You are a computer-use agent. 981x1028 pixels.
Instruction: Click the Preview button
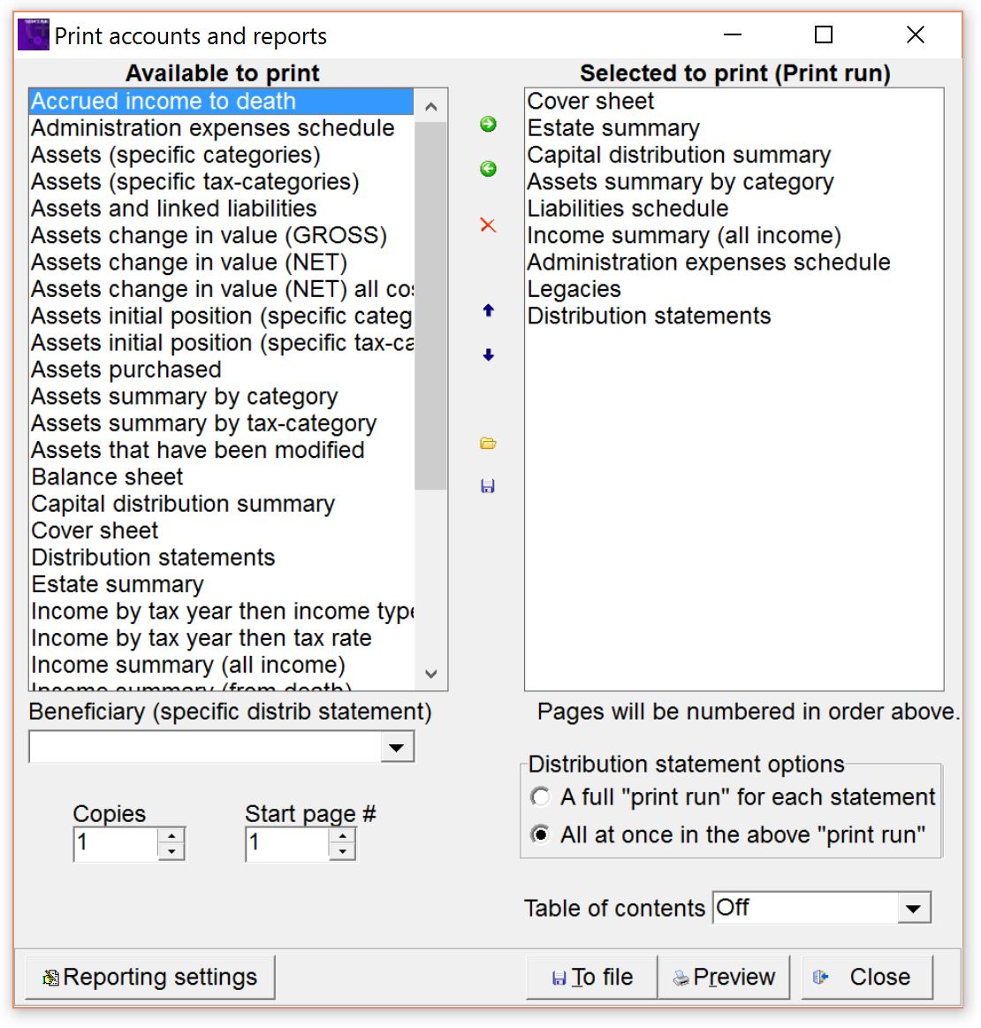click(724, 977)
